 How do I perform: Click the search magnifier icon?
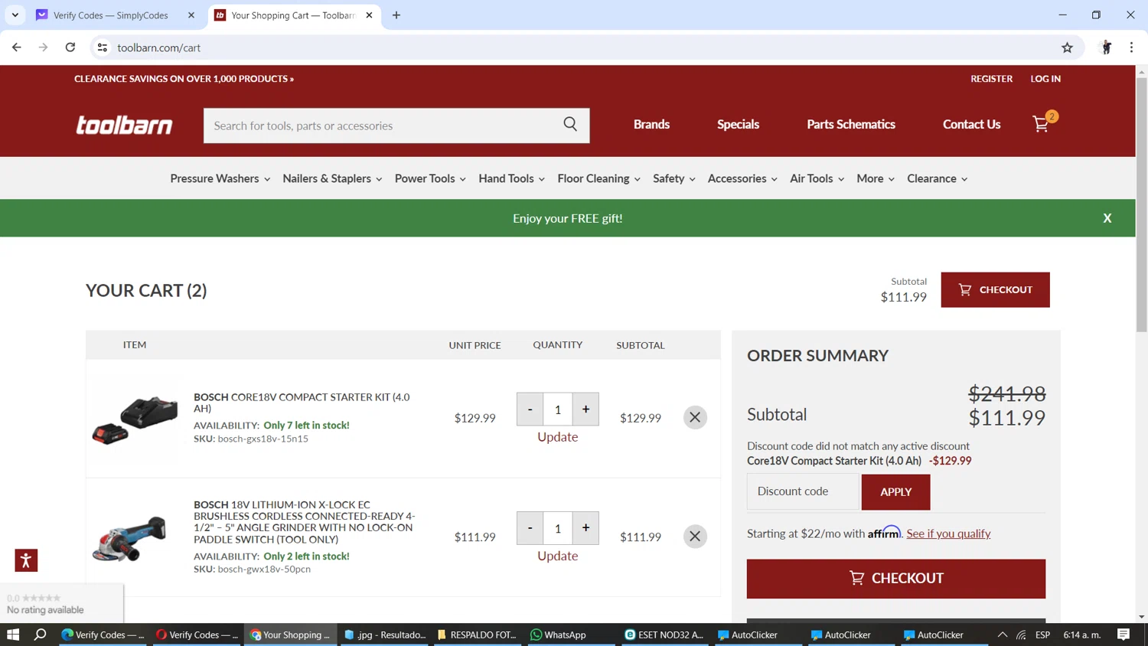point(570,124)
